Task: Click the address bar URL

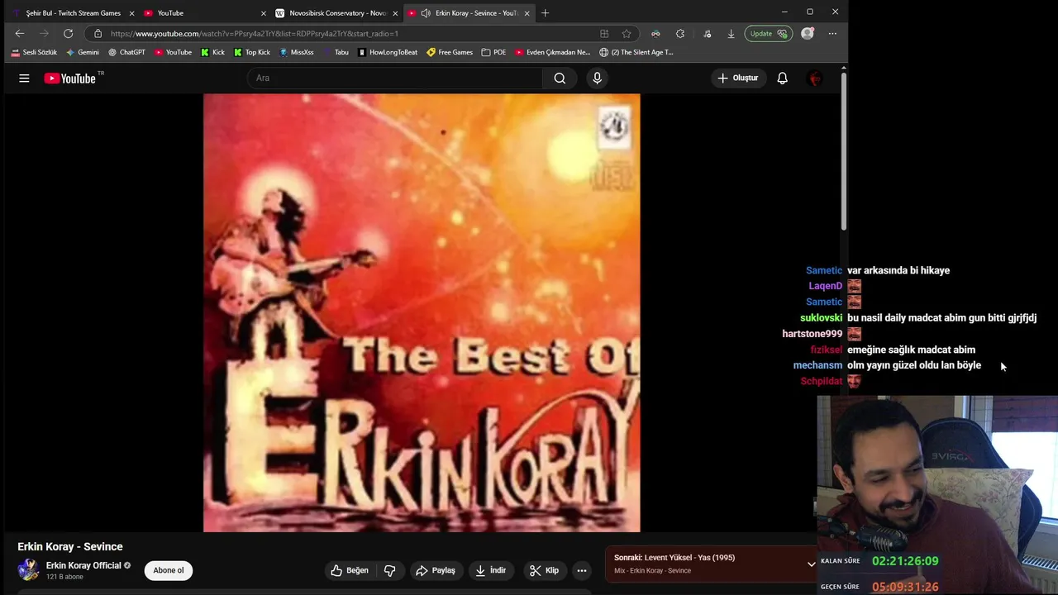Action: pos(255,34)
